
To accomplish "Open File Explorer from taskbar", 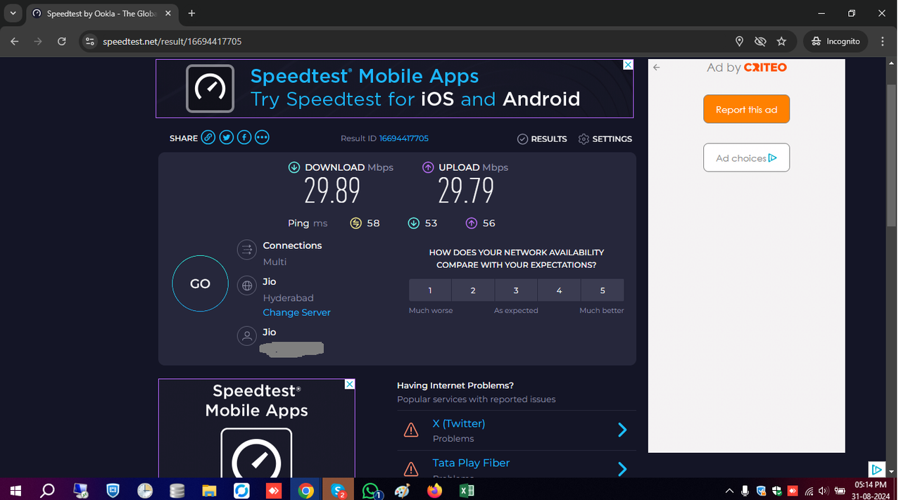I will [209, 490].
